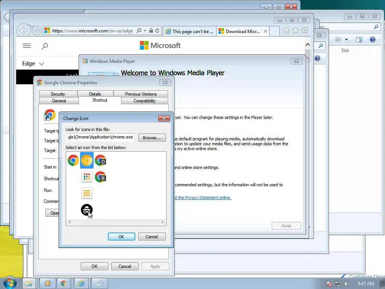This screenshot has height=289, width=385.
Task: Click the icon list left scroll arrow
Action: point(70,222)
